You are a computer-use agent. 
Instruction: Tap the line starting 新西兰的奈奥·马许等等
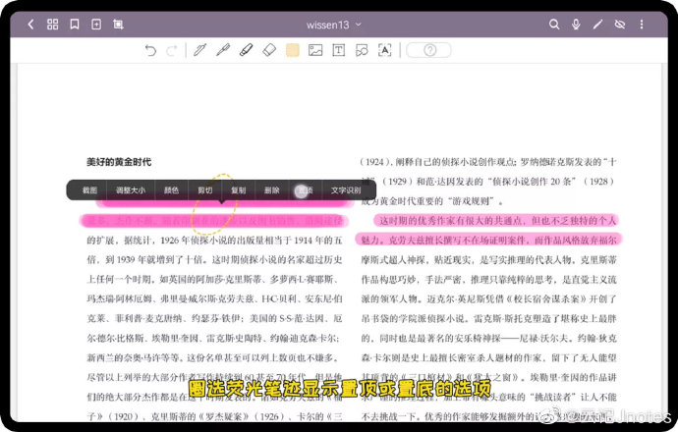(211, 357)
